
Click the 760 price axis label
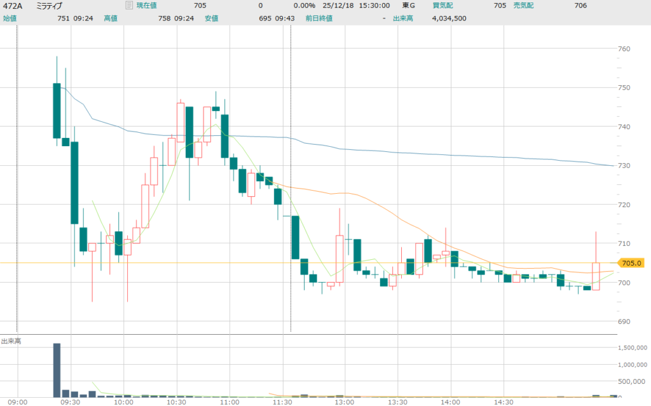click(624, 49)
